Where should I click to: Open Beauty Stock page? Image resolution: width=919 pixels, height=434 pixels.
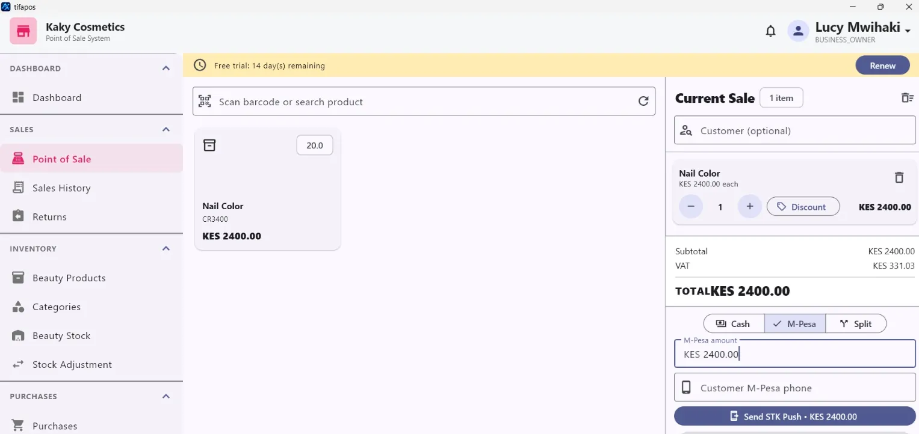(91, 335)
